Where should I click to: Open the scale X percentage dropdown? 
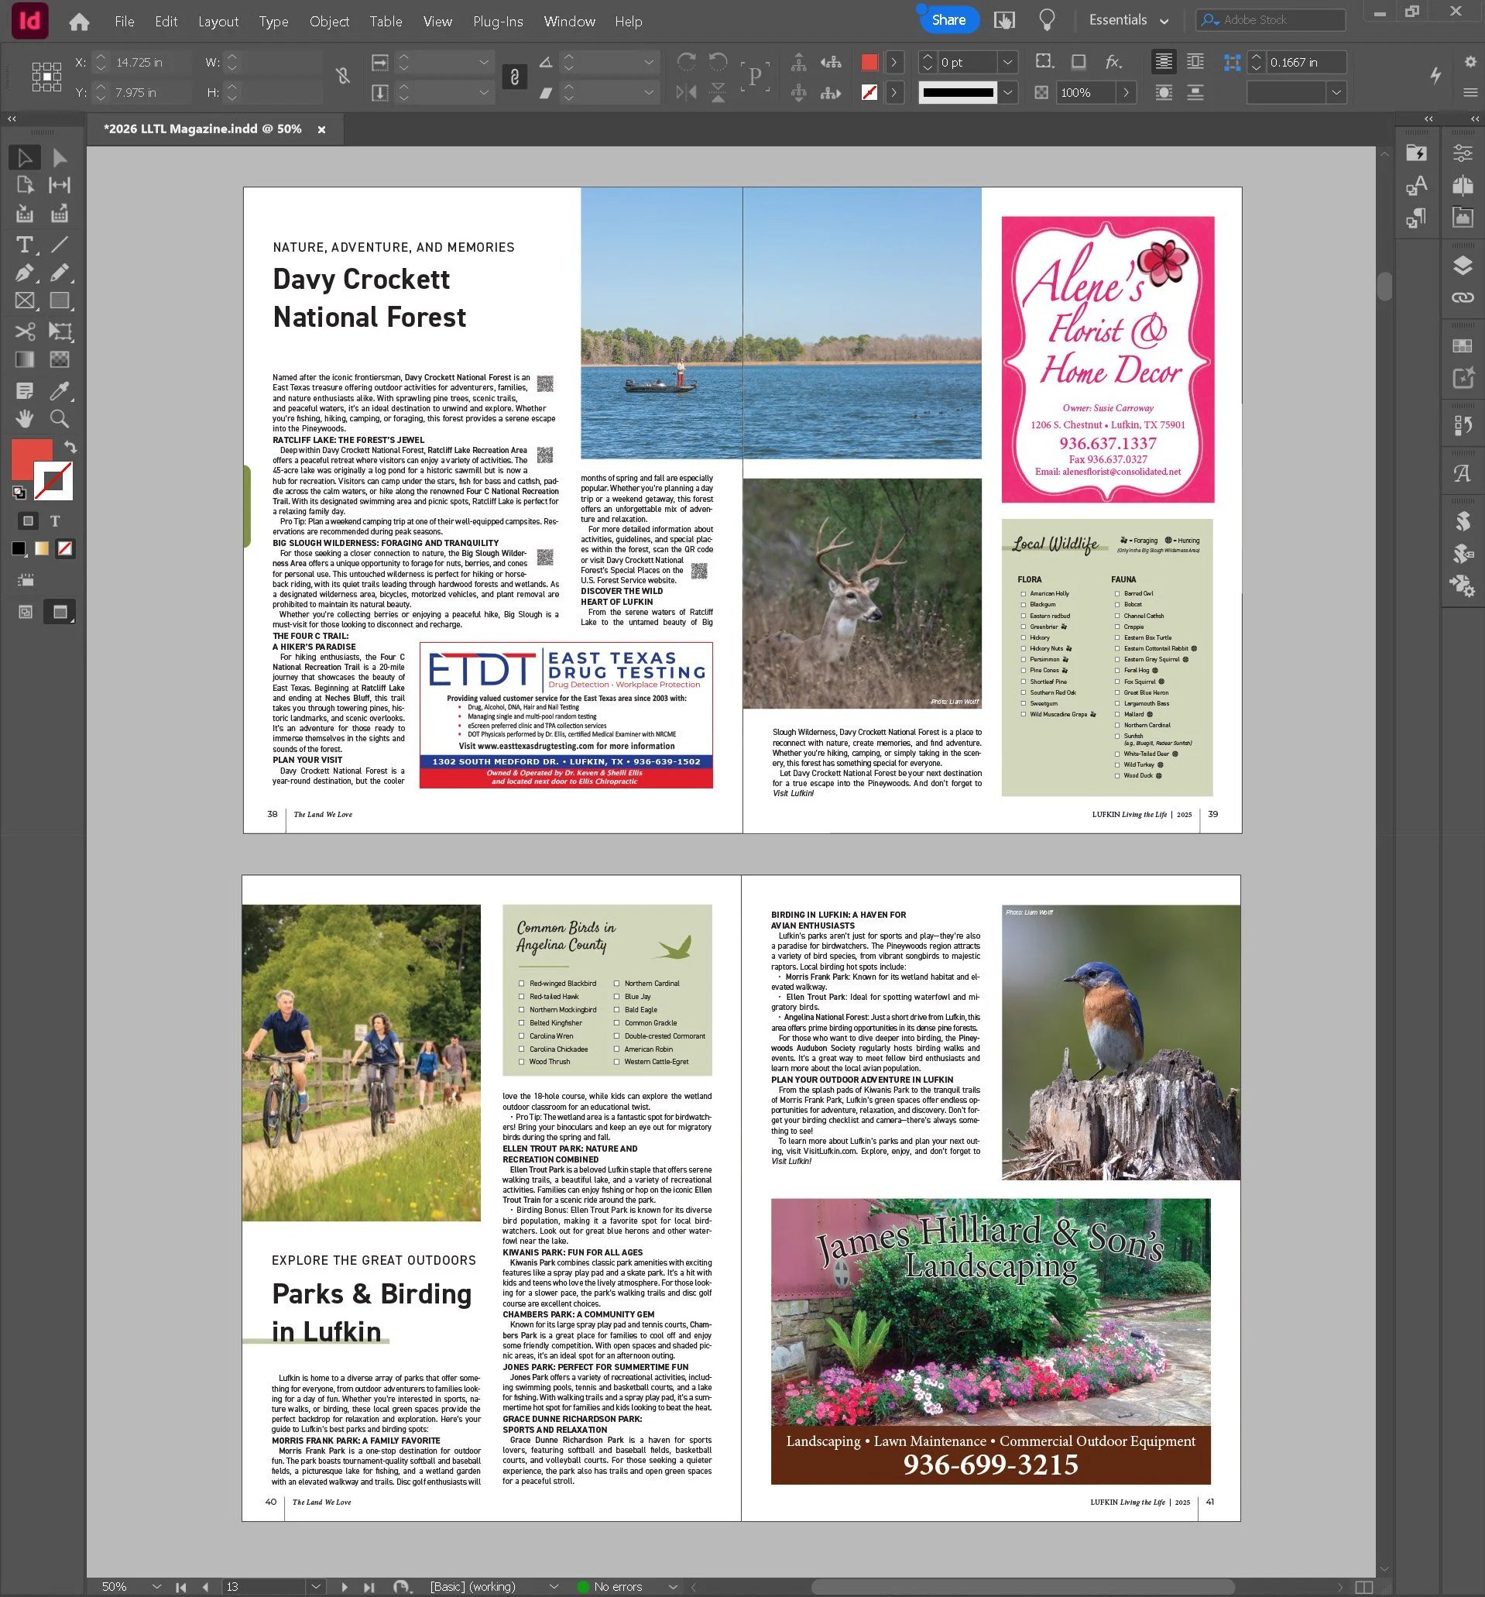coord(483,62)
